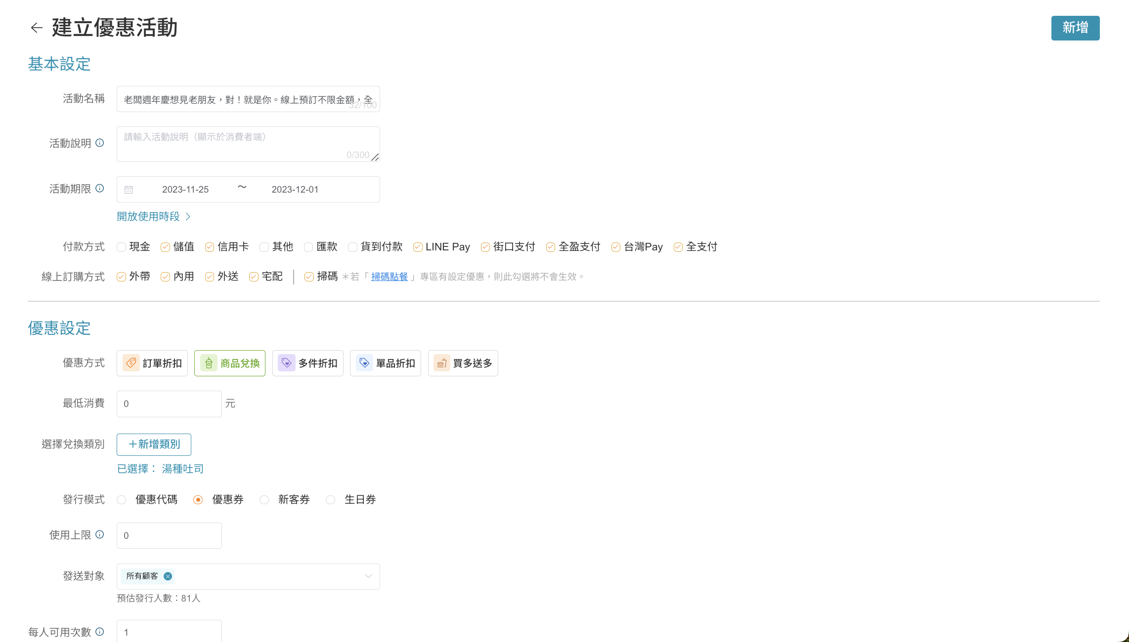Remove the 所有顧客 tag with x icon
The width and height of the screenshot is (1129, 642).
(168, 576)
